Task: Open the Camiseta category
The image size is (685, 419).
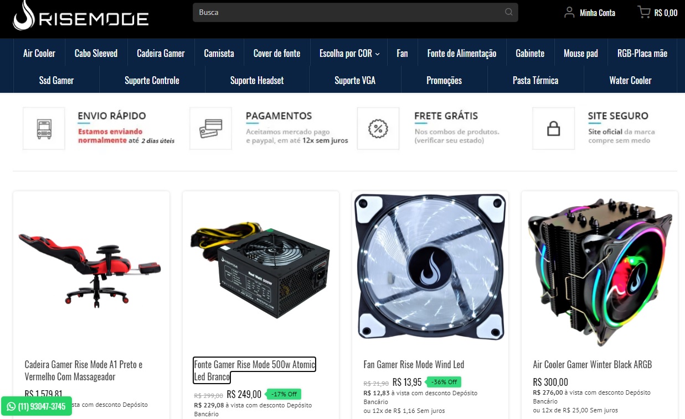Action: point(219,53)
